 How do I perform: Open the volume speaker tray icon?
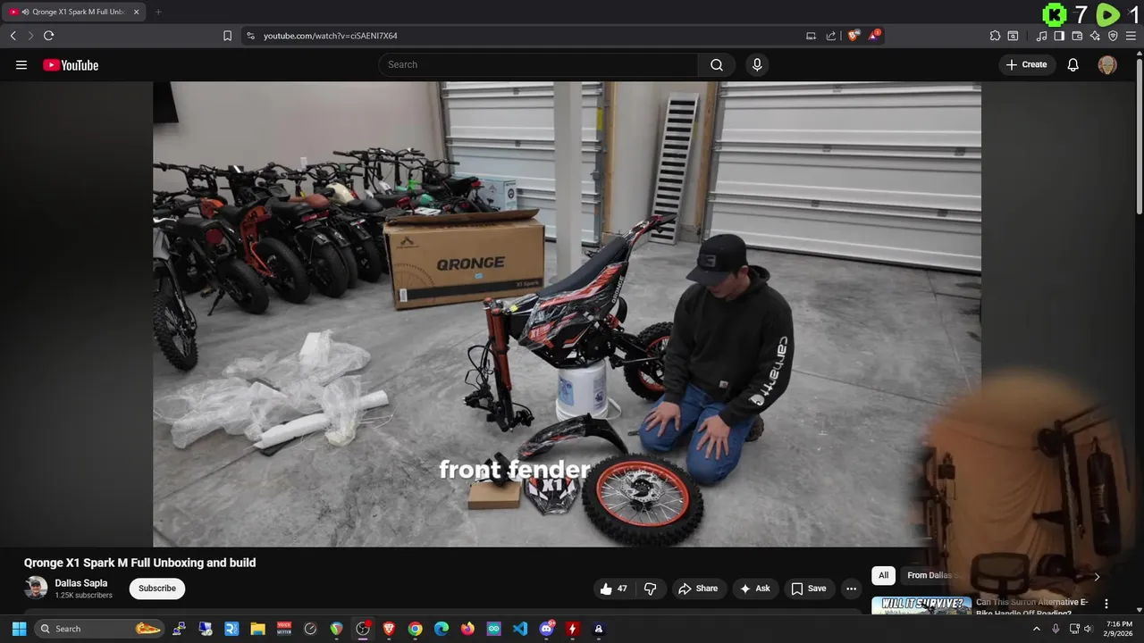click(1088, 629)
